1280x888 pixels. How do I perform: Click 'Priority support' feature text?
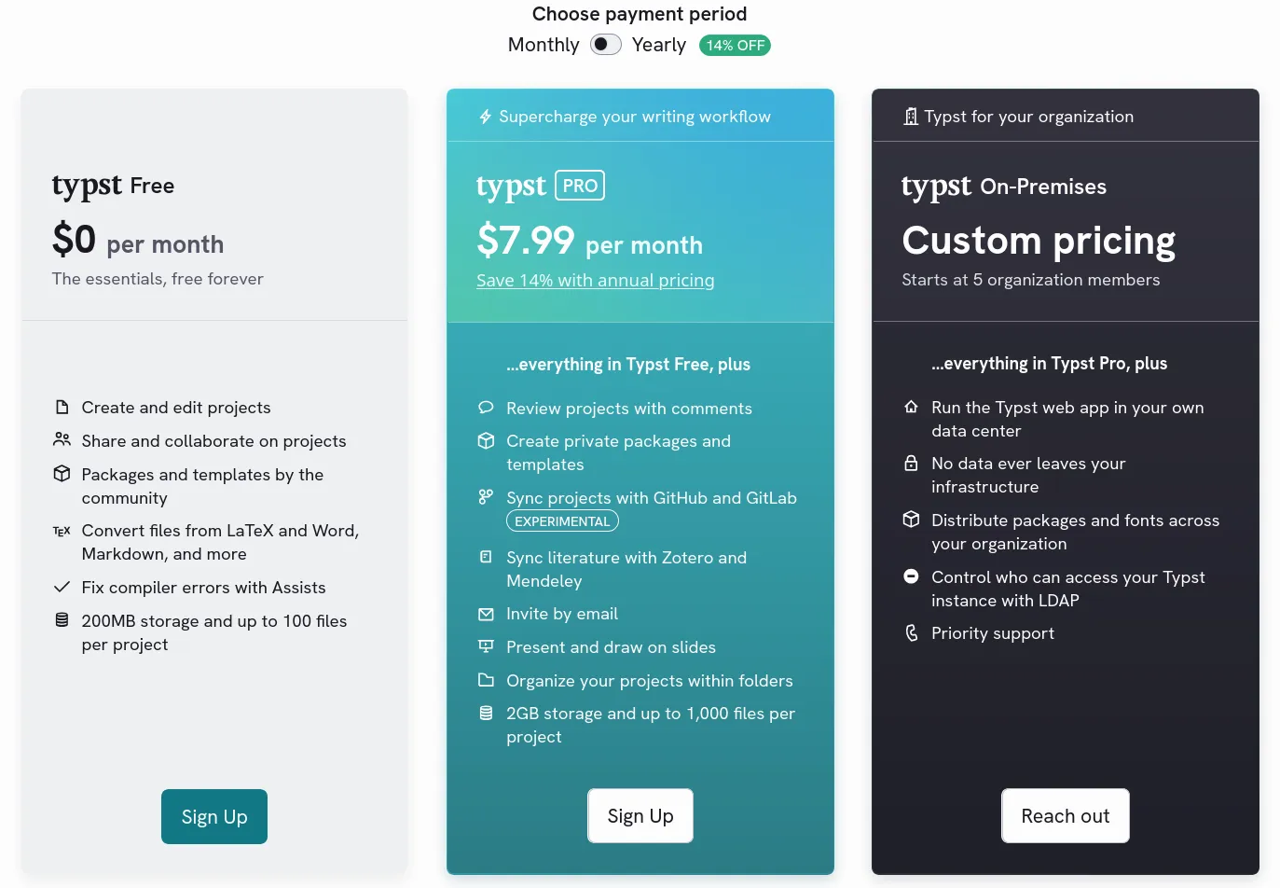click(993, 633)
